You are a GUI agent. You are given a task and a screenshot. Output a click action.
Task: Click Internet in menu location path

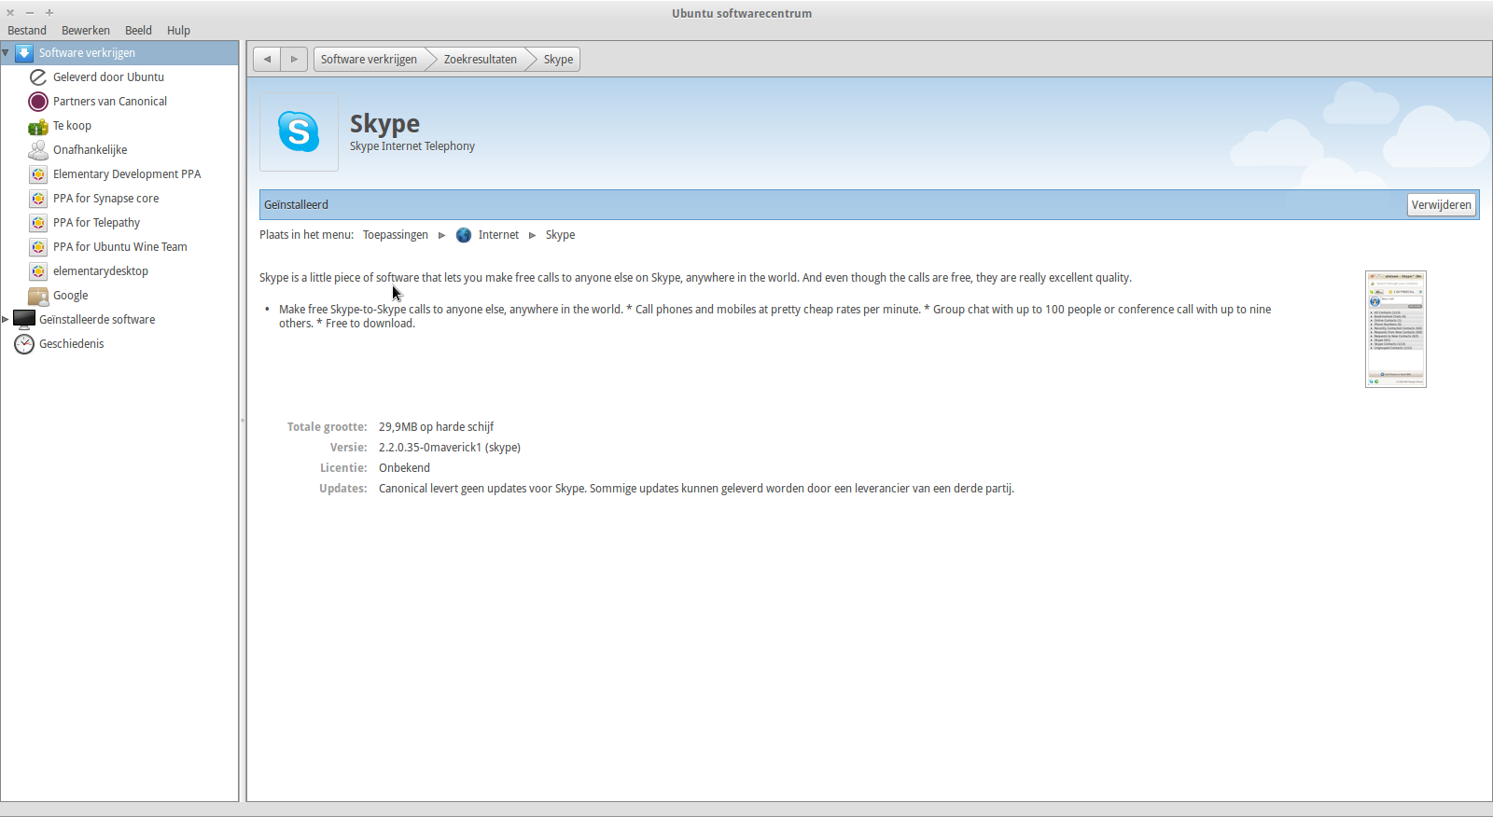[x=498, y=235]
